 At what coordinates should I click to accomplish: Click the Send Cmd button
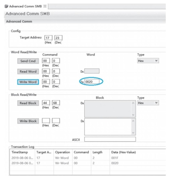(x=28, y=61)
